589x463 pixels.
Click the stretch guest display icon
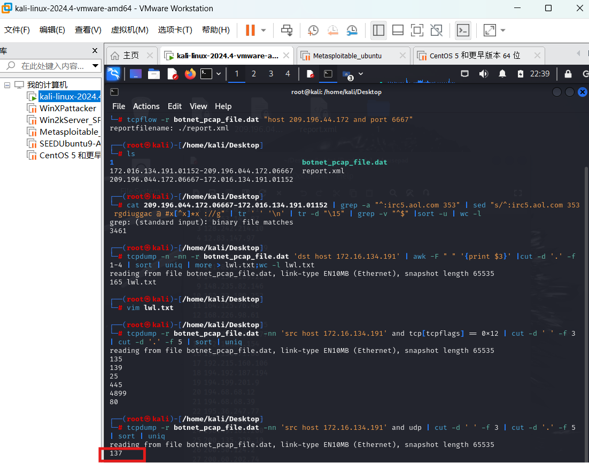point(490,30)
